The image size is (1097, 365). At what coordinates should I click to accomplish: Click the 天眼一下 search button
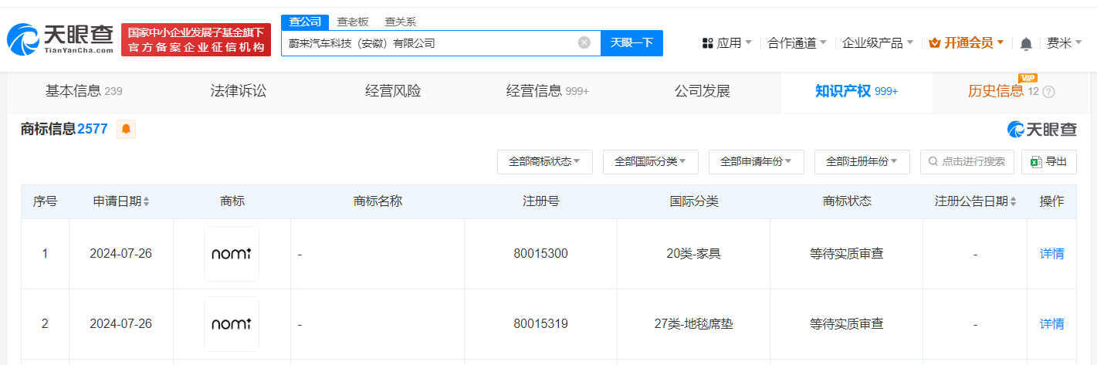point(631,42)
